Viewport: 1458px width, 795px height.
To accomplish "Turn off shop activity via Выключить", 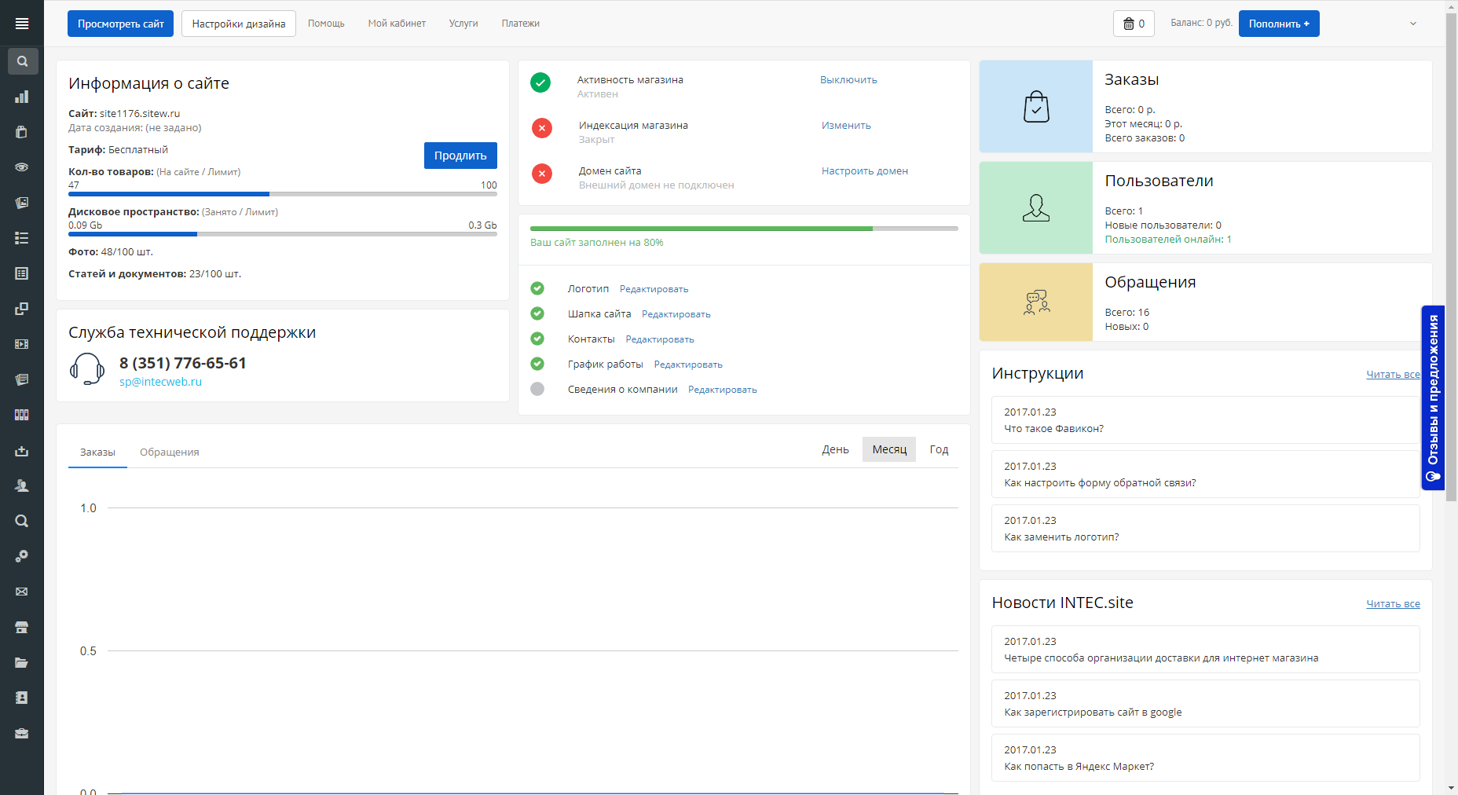I will 848,80.
